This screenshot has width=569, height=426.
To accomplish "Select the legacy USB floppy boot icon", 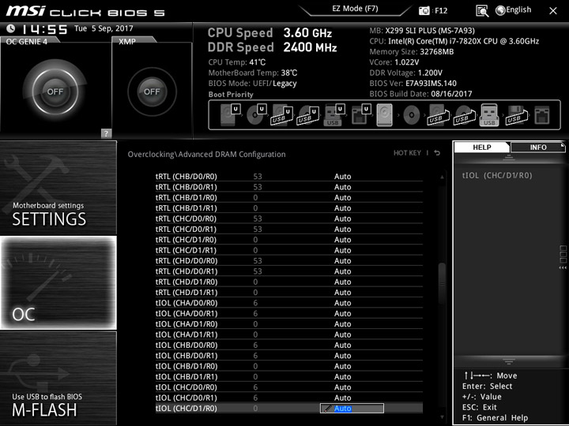I will point(516,115).
